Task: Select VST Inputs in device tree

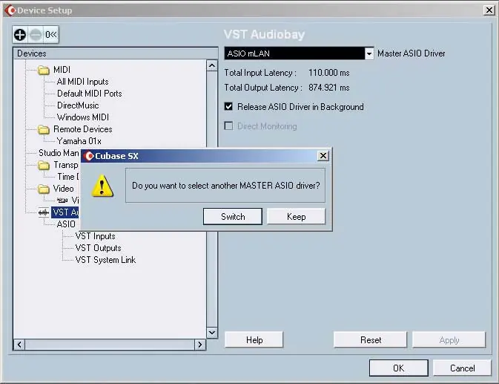Action: point(95,236)
